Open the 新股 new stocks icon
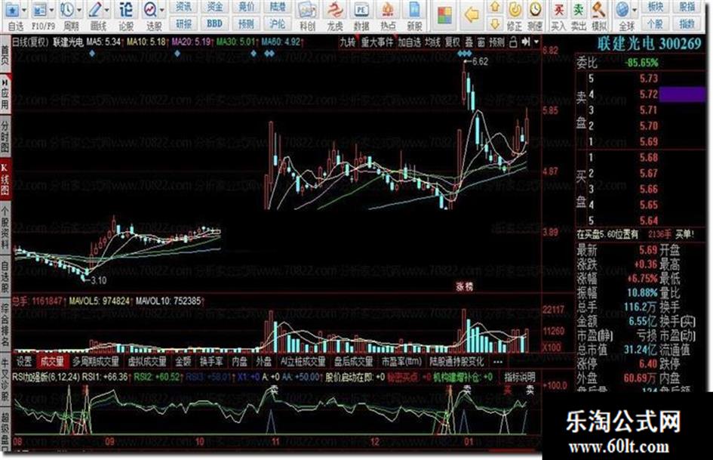713x460 pixels. coord(414,11)
